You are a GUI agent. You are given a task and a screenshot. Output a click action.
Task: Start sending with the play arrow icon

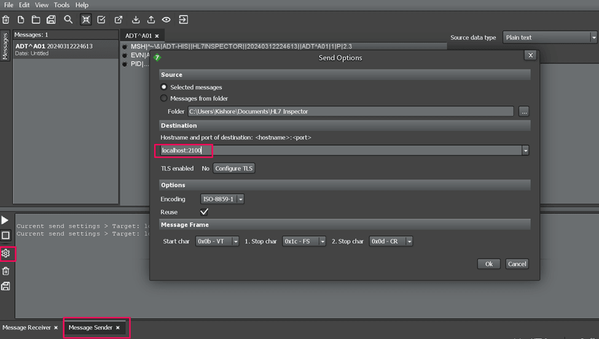[5, 220]
